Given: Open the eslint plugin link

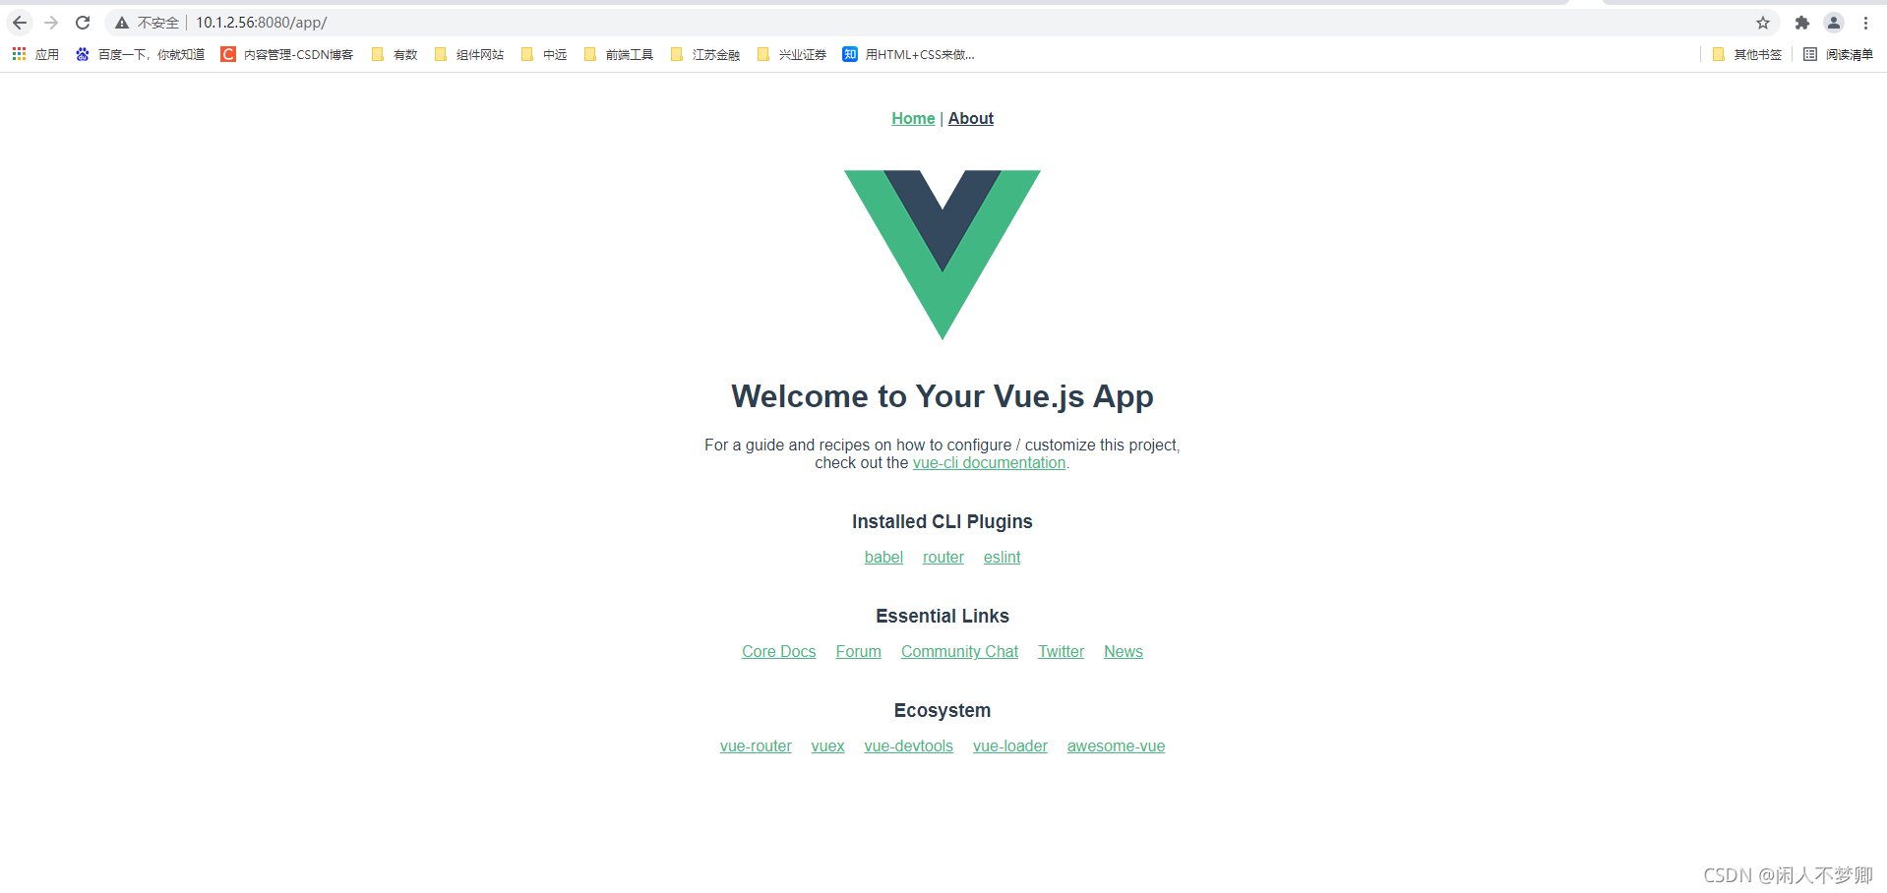Looking at the screenshot, I should (x=1002, y=558).
